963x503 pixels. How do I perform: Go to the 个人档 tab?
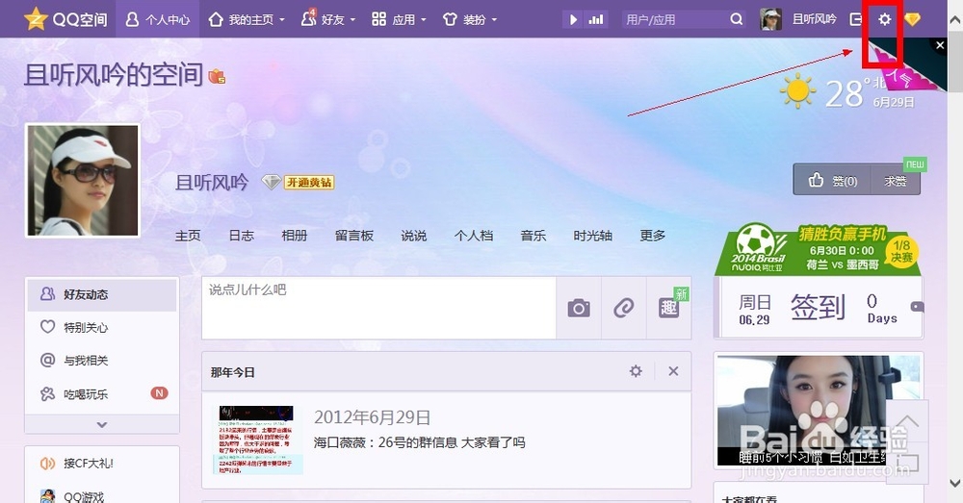pos(474,236)
